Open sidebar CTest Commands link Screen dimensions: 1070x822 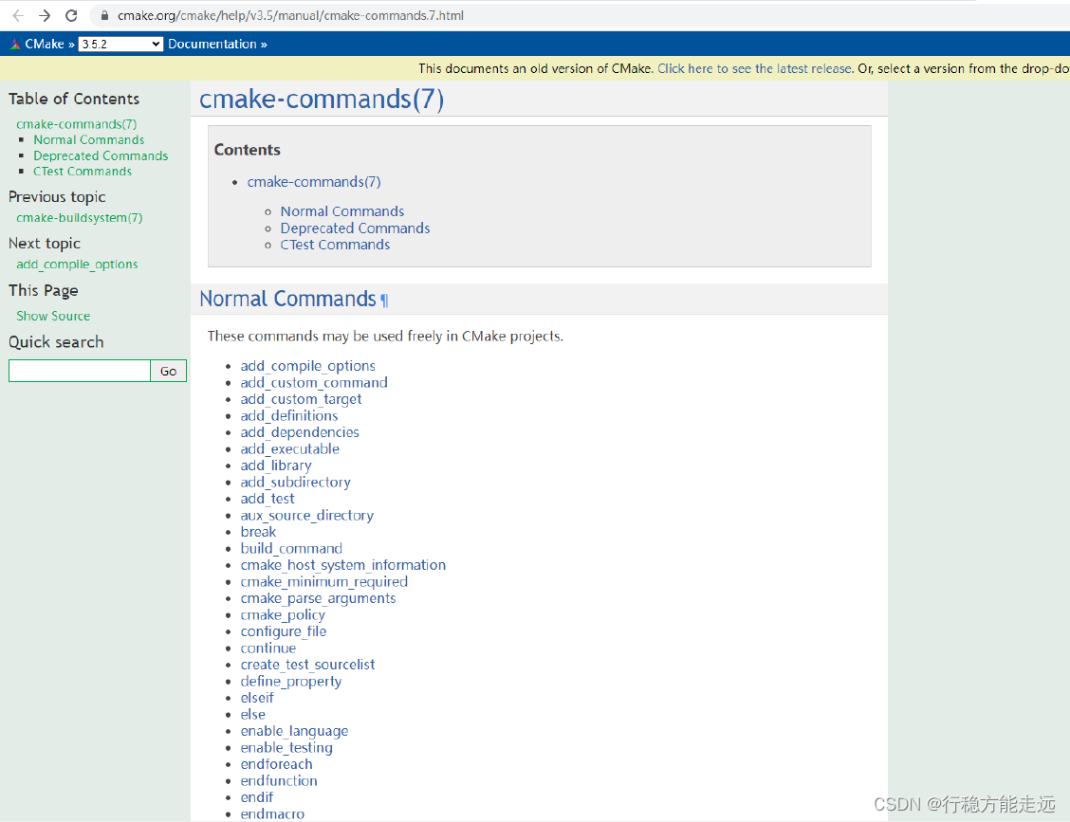coord(83,172)
